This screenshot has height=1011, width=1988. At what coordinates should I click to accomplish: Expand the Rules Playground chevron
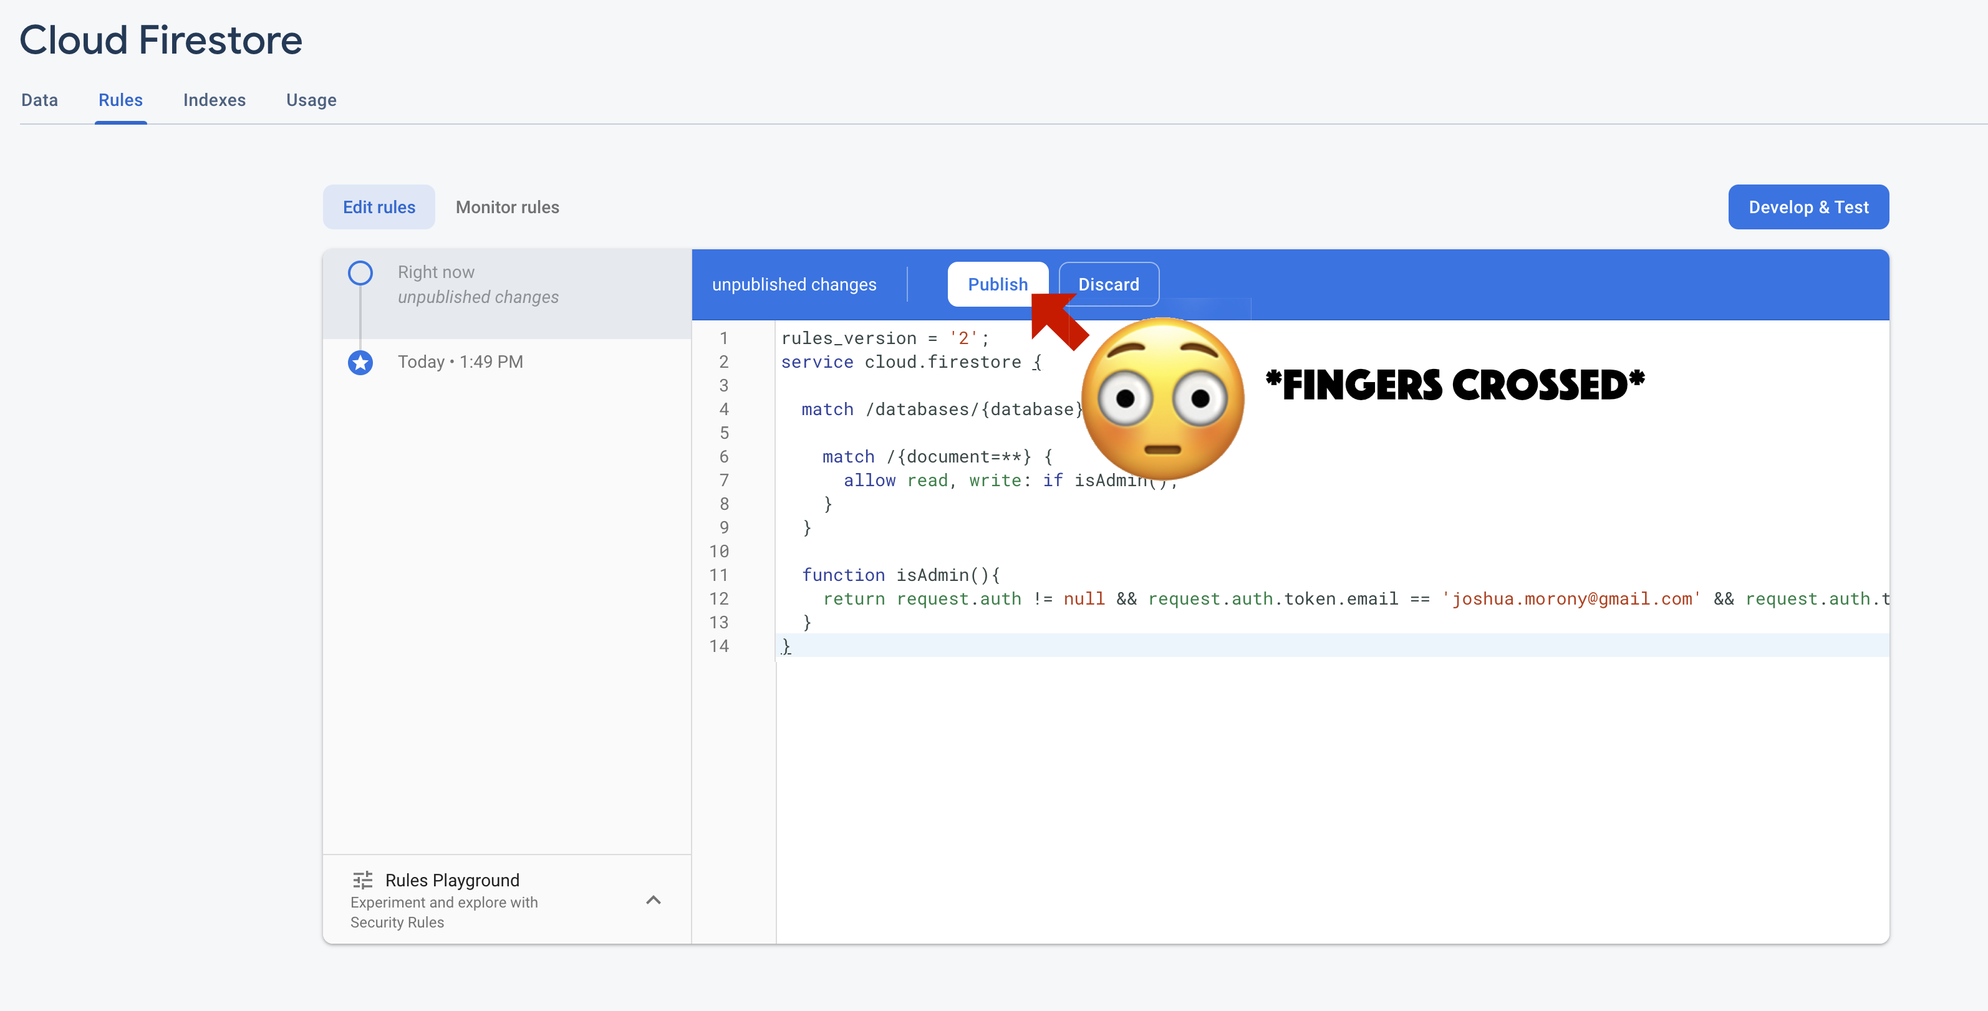tap(653, 900)
